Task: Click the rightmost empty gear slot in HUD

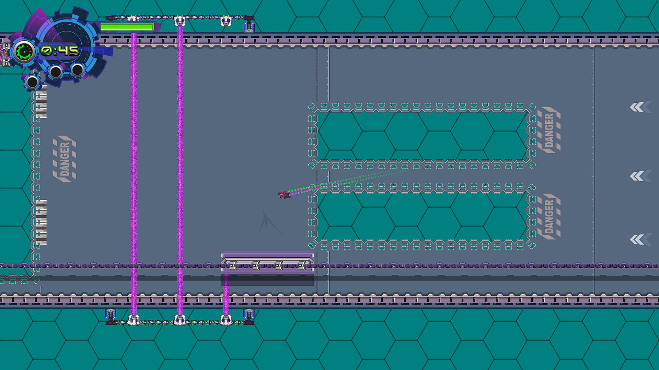Action: pos(78,70)
